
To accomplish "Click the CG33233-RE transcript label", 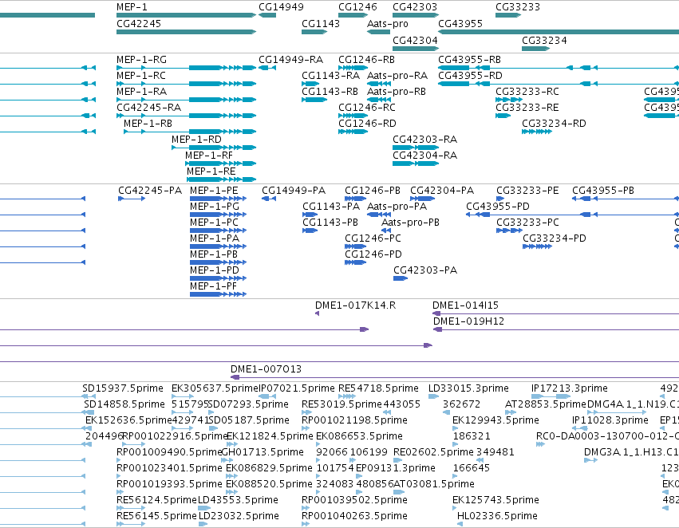I will point(527,108).
